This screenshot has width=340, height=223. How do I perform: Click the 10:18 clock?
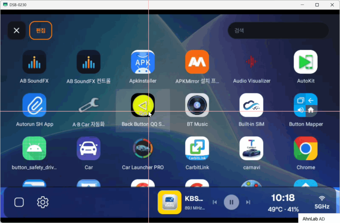pos(283,198)
